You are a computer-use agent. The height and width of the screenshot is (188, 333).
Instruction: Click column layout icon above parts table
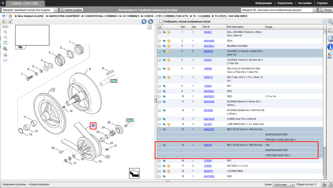click(x=323, y=21)
